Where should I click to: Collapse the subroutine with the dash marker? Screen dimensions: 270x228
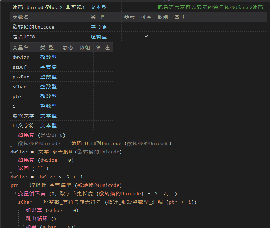(x=3, y=7)
